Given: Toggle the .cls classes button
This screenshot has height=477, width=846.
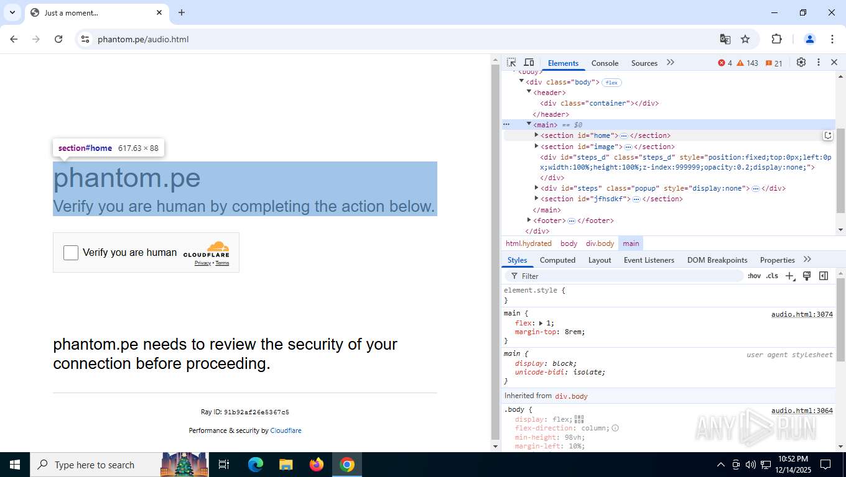Looking at the screenshot, I should click(x=772, y=276).
